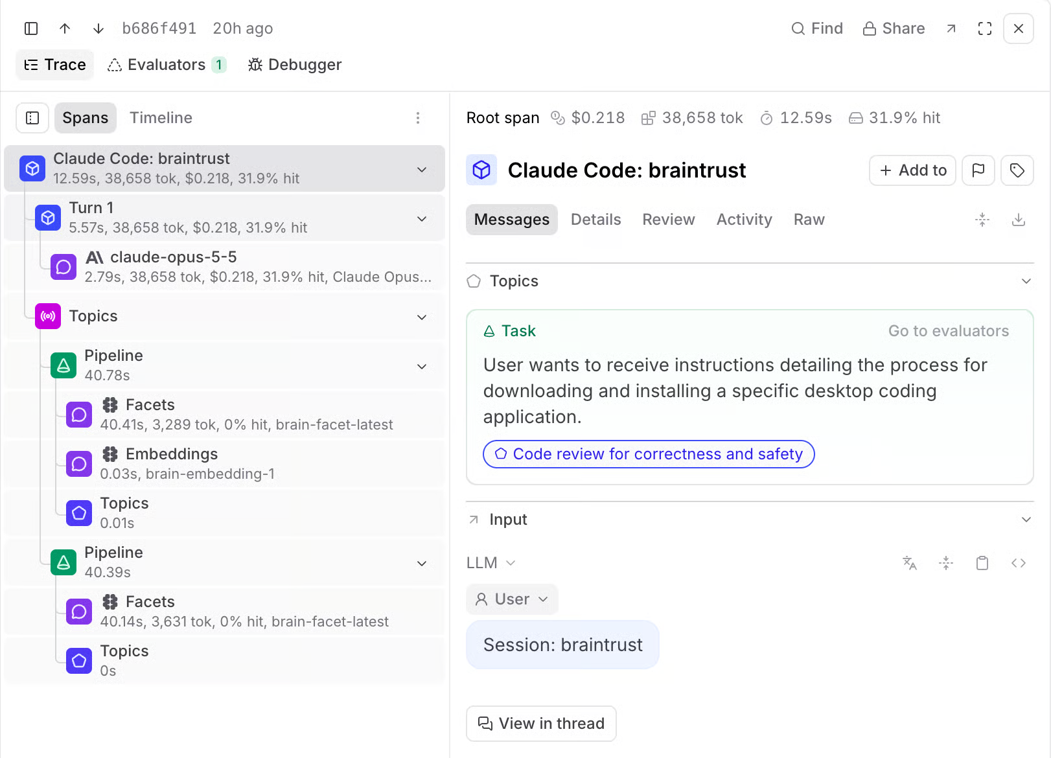Collapse the Claude Code: braintrust span row
This screenshot has width=1051, height=758.
click(x=422, y=169)
